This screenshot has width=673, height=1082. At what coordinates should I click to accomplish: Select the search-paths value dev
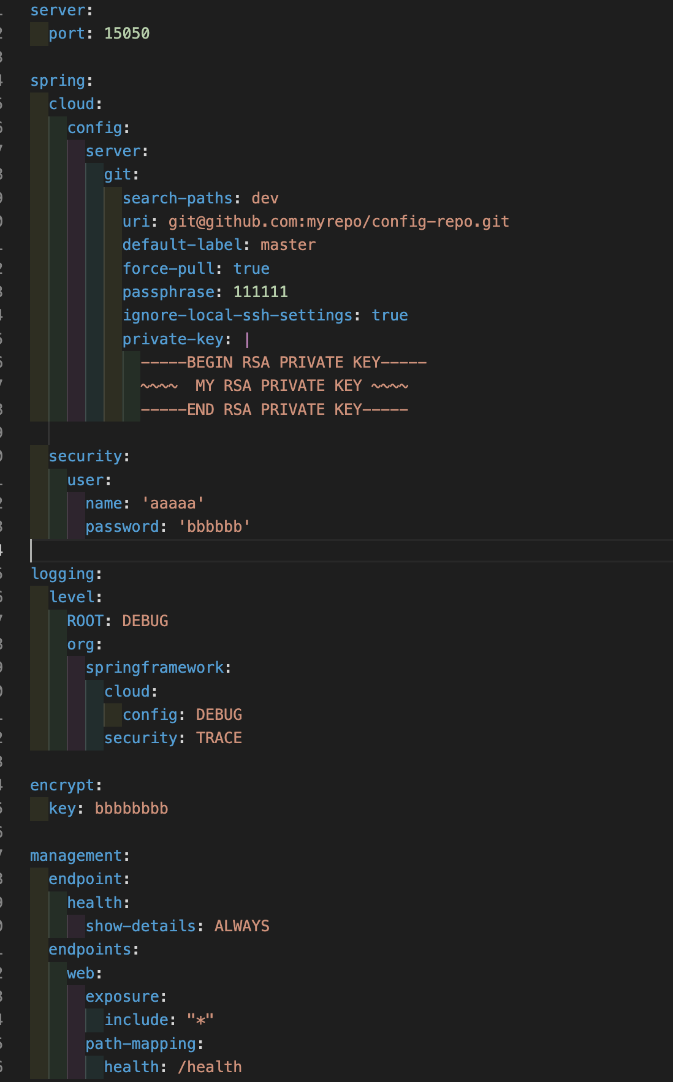[265, 199]
